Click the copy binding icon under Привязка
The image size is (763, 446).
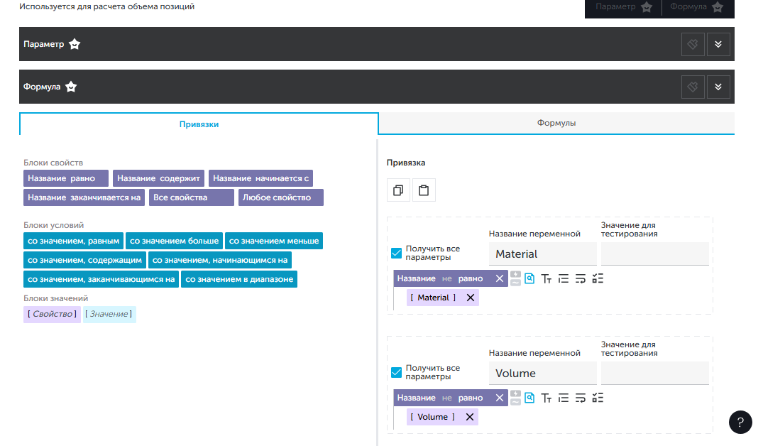(x=398, y=190)
